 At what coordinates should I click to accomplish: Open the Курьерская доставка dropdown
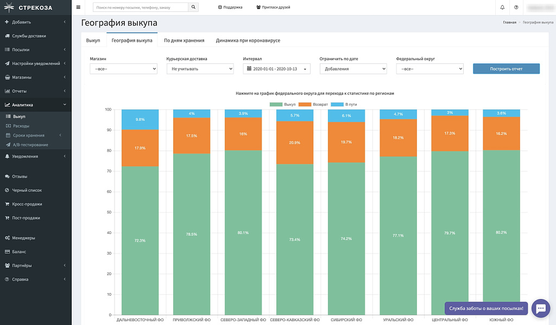(200, 69)
